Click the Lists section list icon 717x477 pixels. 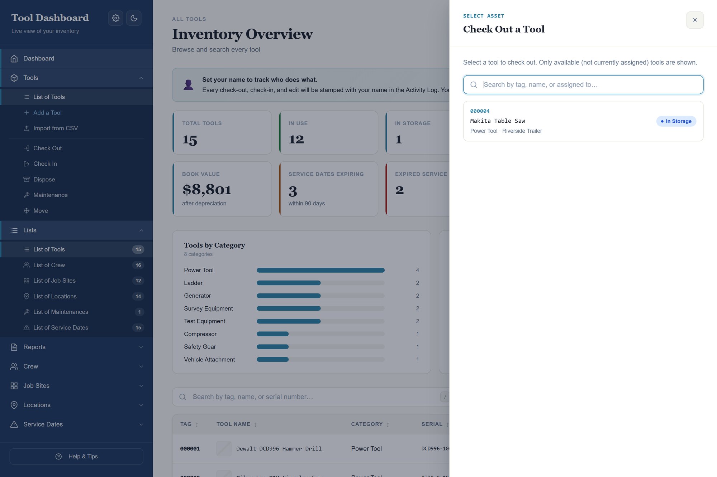pyautogui.click(x=14, y=230)
